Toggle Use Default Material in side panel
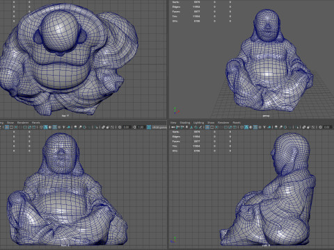The height and width of the screenshot is (250, 334). pos(250,127)
